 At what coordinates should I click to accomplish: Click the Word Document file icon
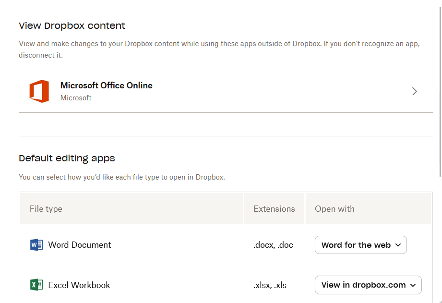tap(36, 244)
